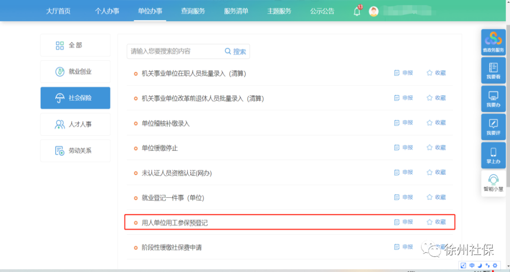Favorite 就业登记一件事 (单位) with 收藏 star
The width and height of the screenshot is (510, 272).
pyautogui.click(x=436, y=197)
